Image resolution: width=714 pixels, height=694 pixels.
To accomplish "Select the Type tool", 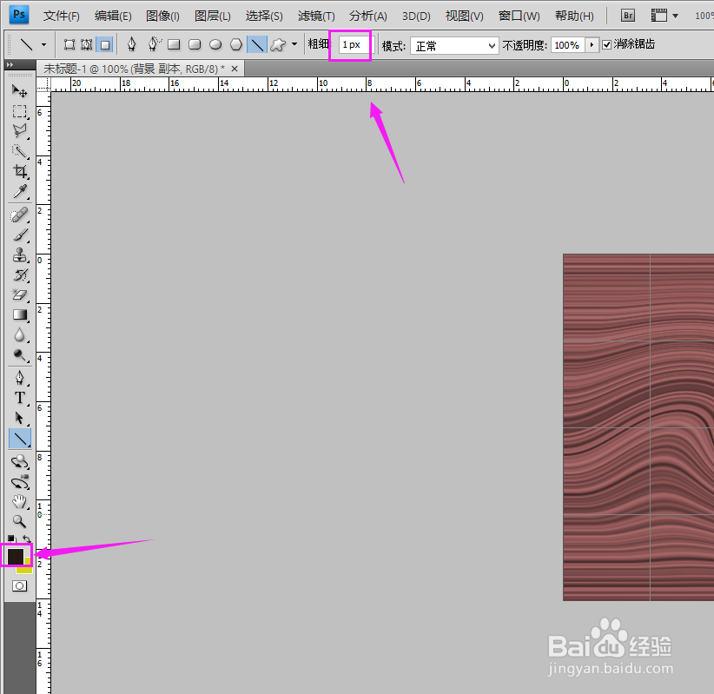I will tap(19, 398).
